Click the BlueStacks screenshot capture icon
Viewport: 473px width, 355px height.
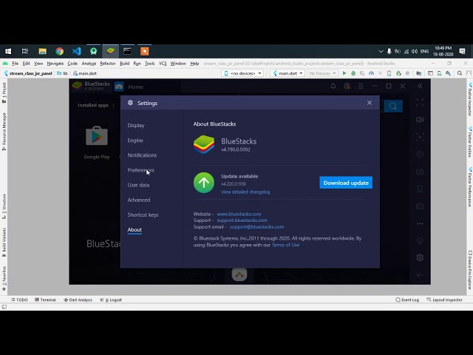click(x=420, y=137)
